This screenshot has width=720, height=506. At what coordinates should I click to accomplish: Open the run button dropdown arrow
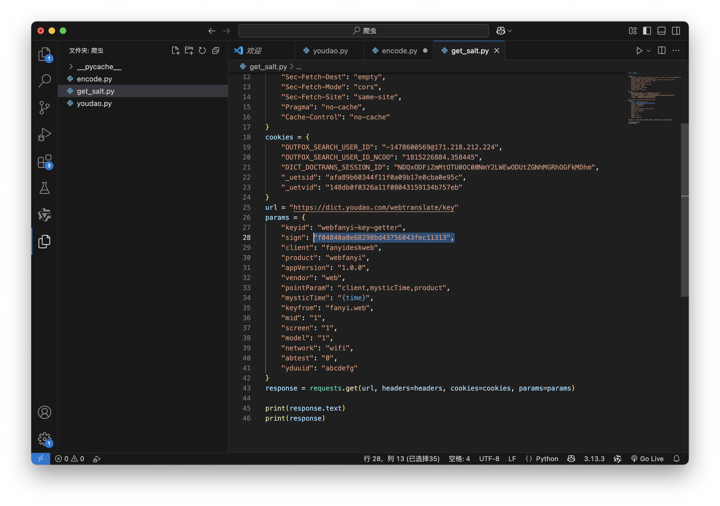[649, 50]
